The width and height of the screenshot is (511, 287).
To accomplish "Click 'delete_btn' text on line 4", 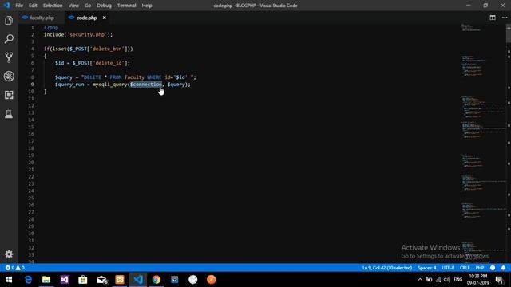I will 107,49.
